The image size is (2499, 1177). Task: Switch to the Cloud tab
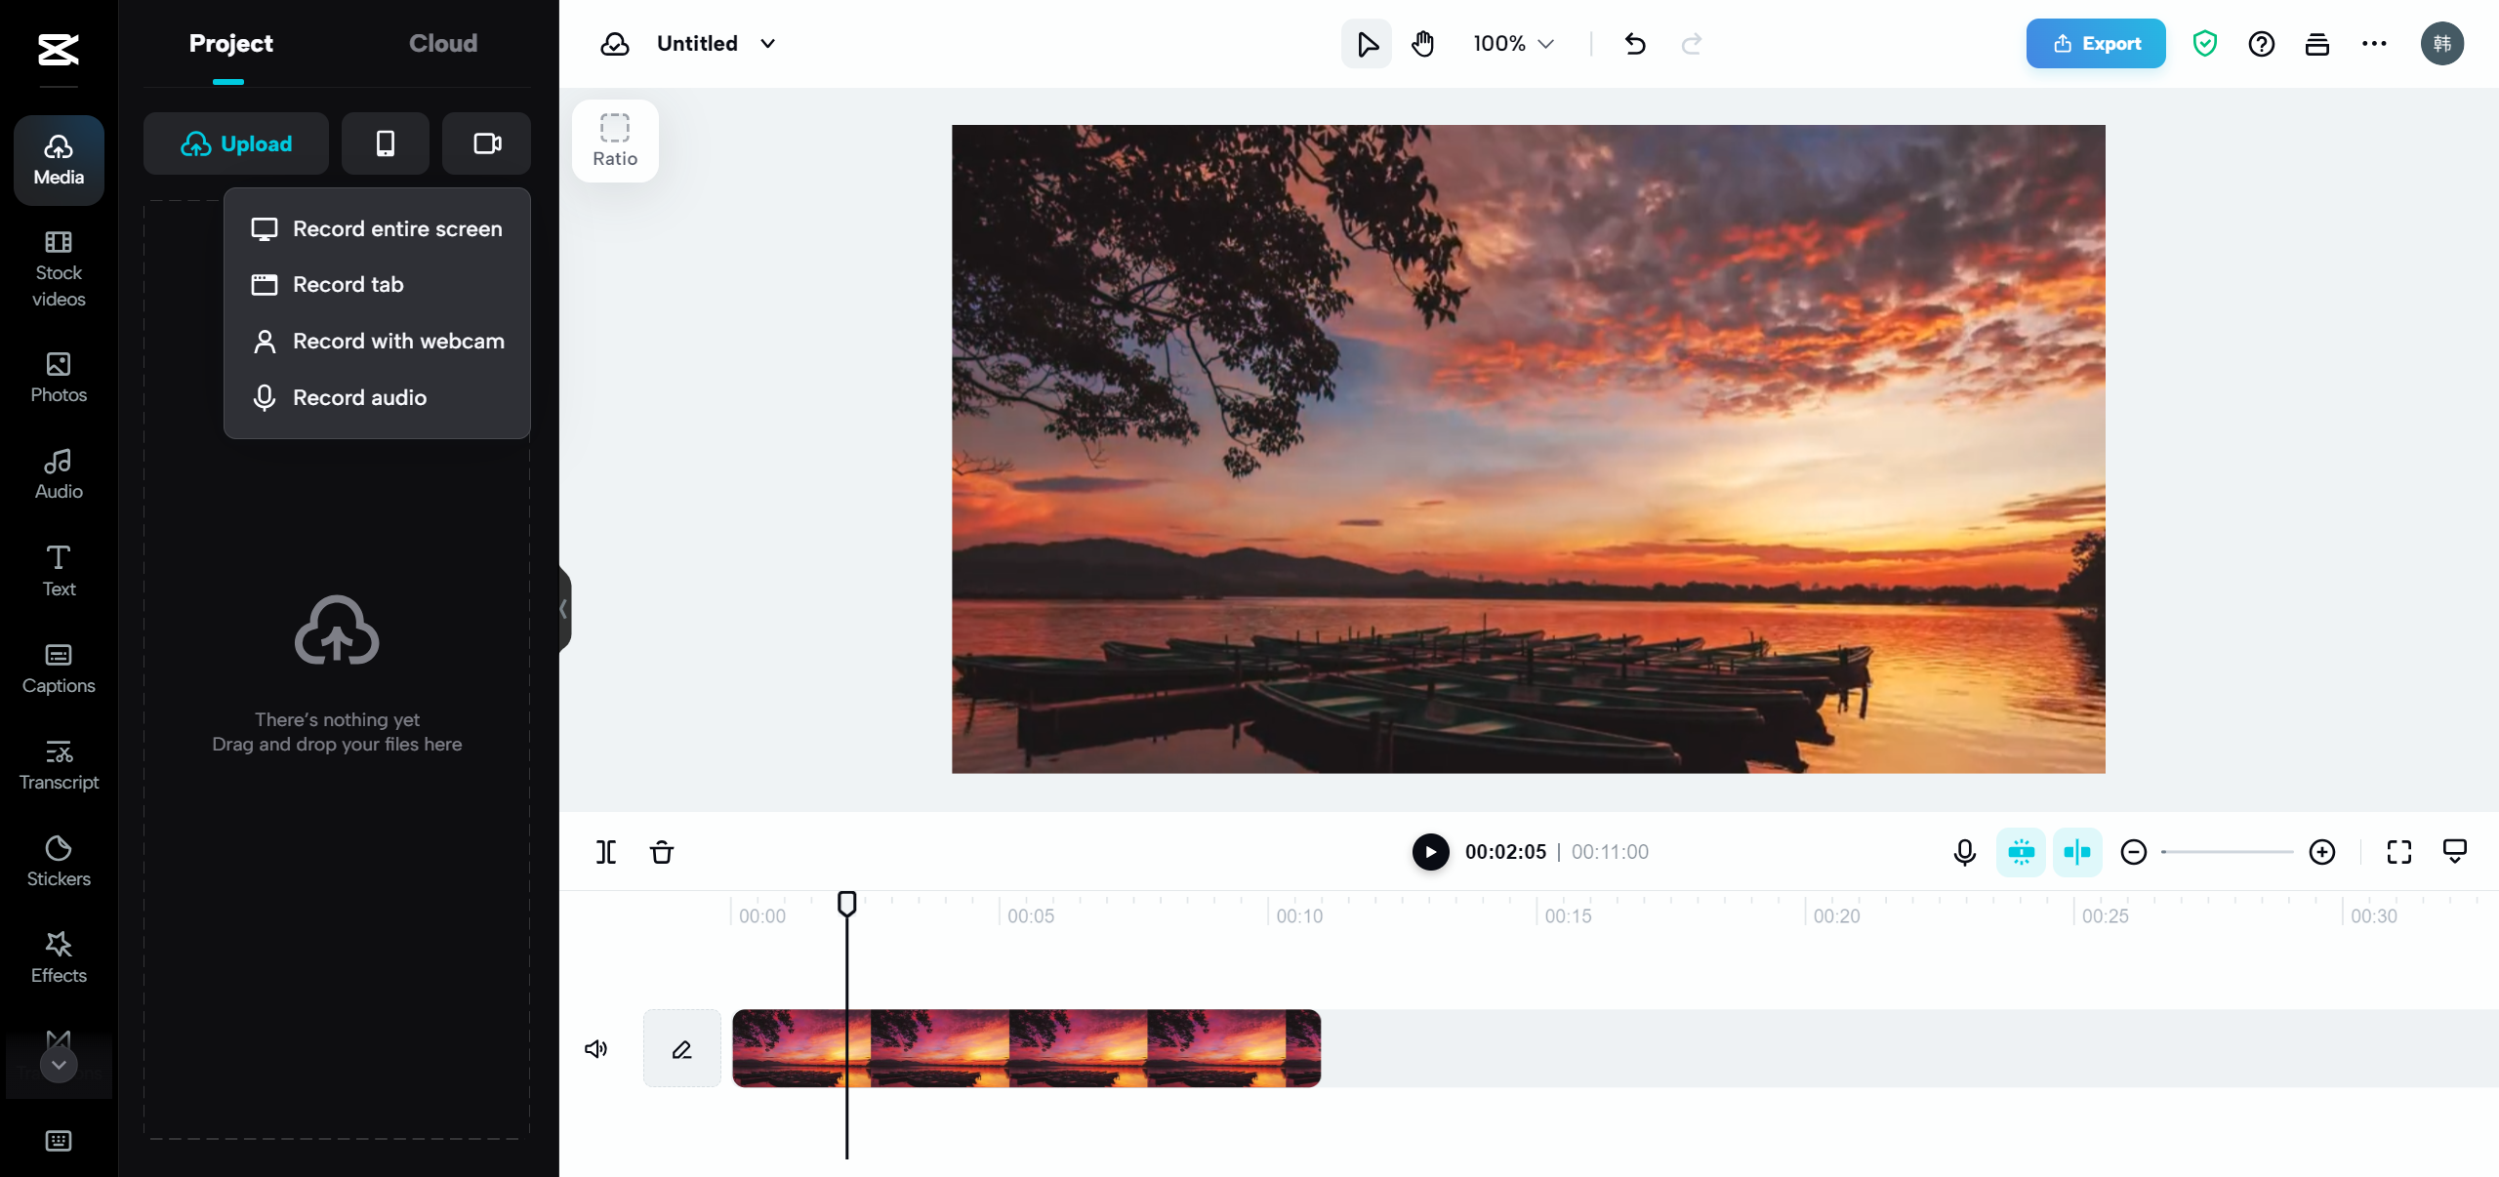point(442,43)
